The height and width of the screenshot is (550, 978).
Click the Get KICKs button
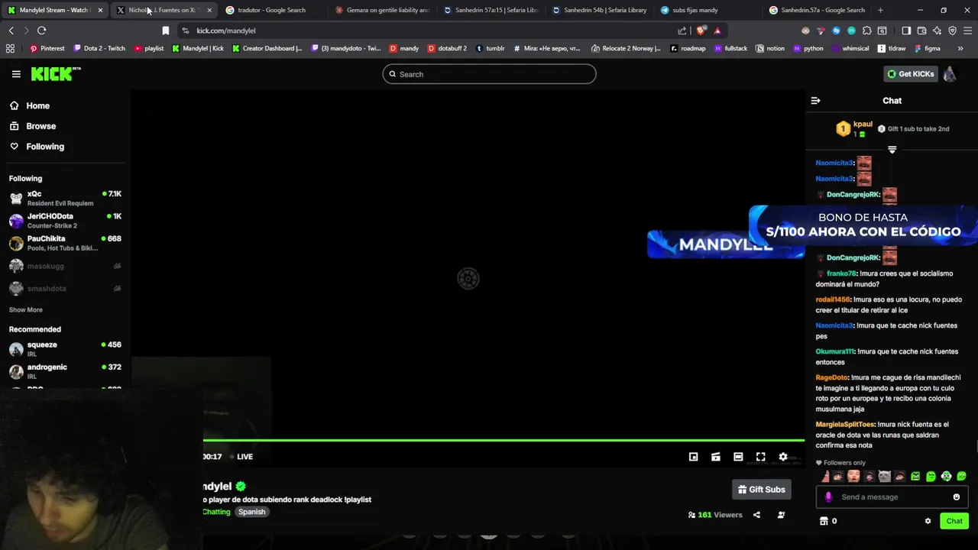(911, 74)
